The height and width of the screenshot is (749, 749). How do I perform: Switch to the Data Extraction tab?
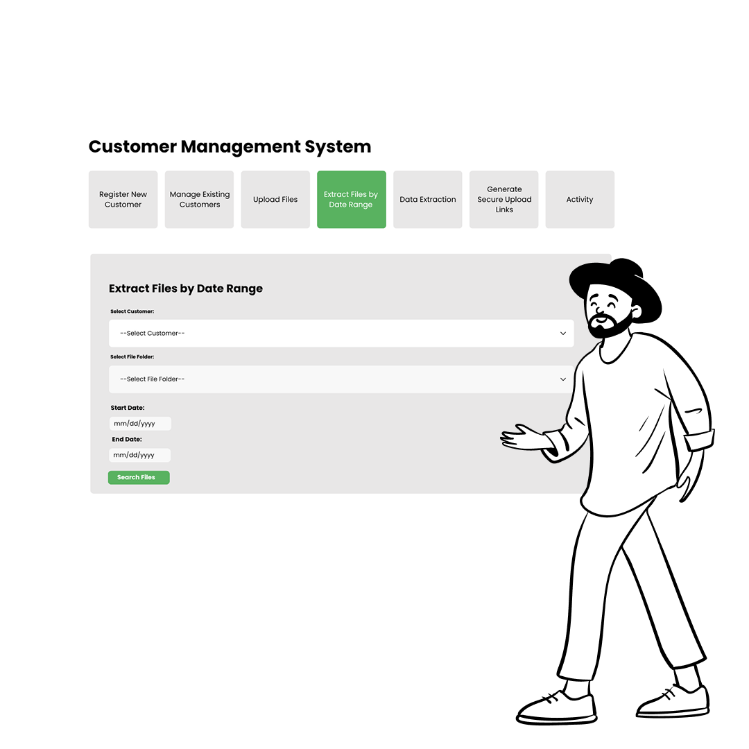(x=427, y=199)
